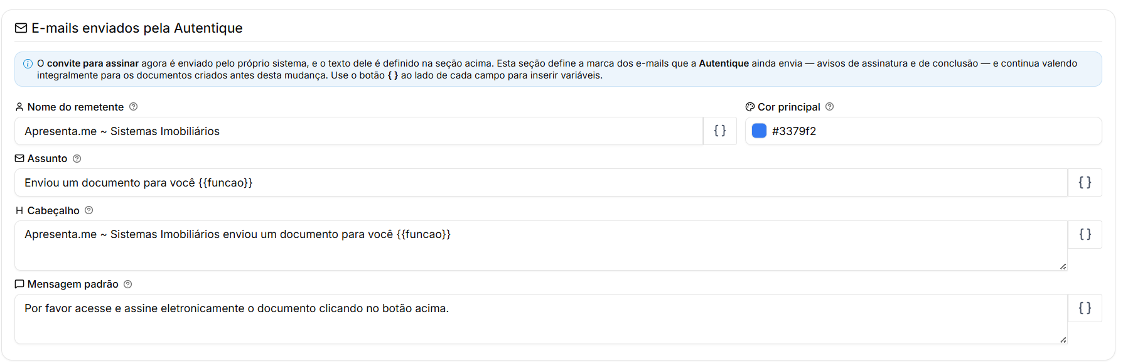Click the bold text "convite para assinar"
1123x363 pixels.
93,63
